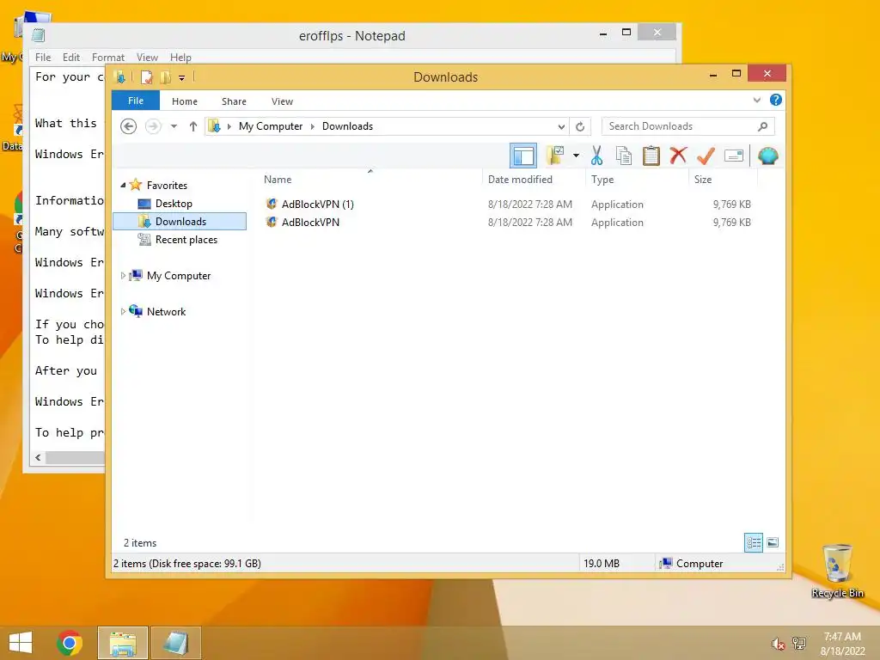Click the Forward navigation arrow
This screenshot has width=880, height=660.
pyautogui.click(x=153, y=126)
